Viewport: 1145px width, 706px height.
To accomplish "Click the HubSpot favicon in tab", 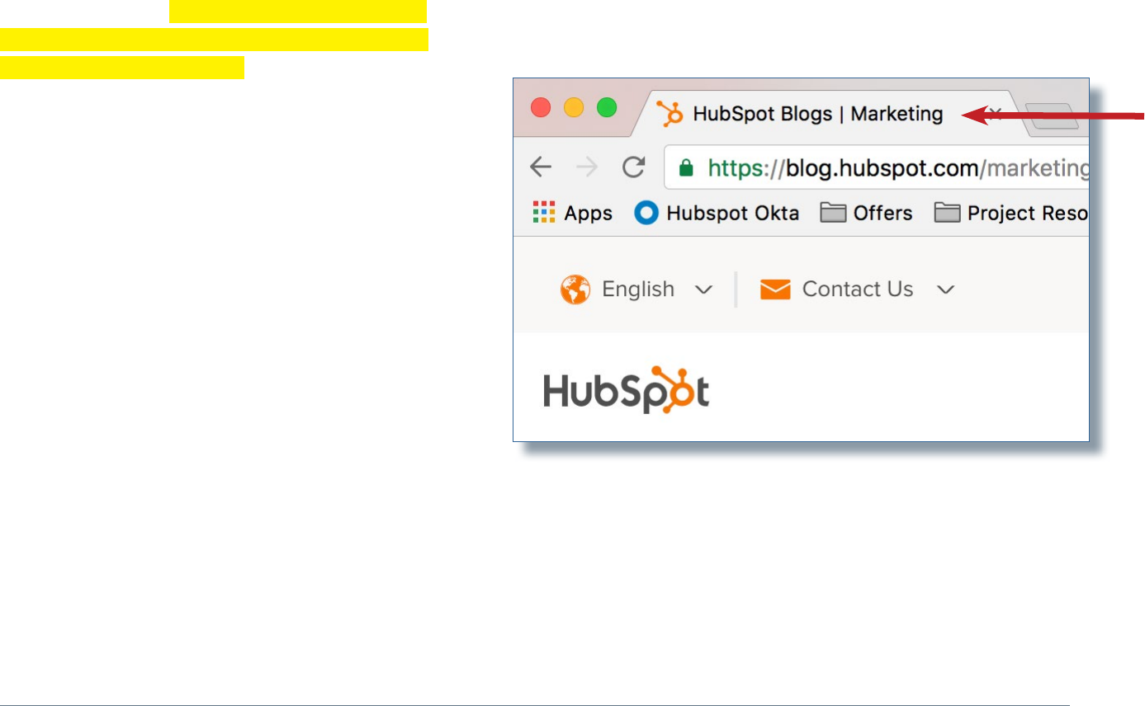I will (669, 115).
